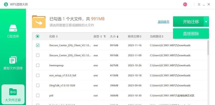Click the file list vertical scrollbar
Image resolution: width=215 pixels, height=105 pixels.
208,48
